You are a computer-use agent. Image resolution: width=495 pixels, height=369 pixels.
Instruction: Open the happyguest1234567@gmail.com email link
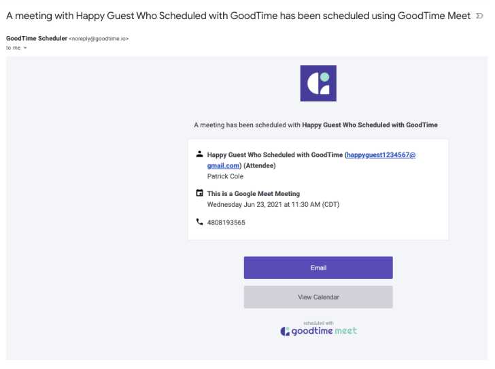[311, 160]
